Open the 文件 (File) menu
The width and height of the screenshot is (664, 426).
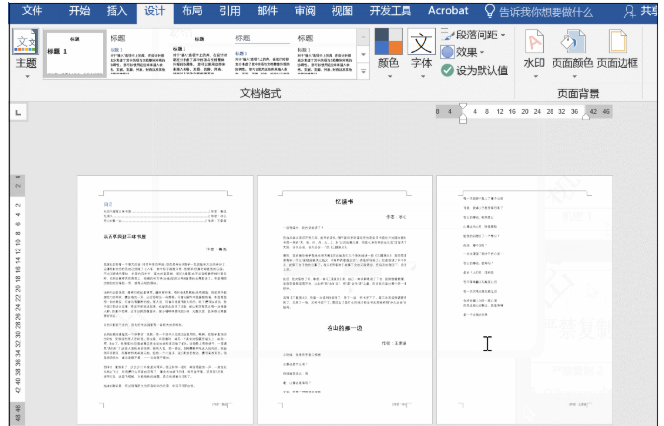tap(33, 12)
